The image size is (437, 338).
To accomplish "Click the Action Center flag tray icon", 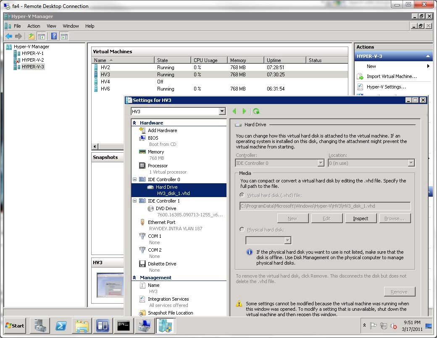I will (x=373, y=326).
